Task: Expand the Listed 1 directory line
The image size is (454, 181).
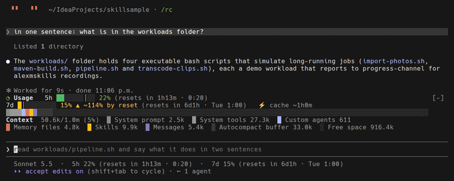Action: point(48,47)
